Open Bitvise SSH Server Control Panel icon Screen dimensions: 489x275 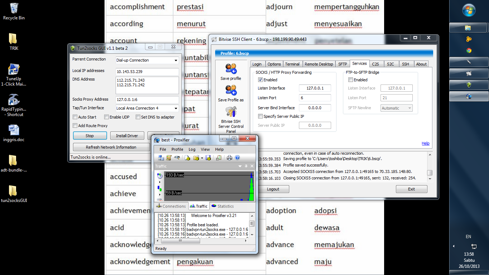(x=231, y=120)
